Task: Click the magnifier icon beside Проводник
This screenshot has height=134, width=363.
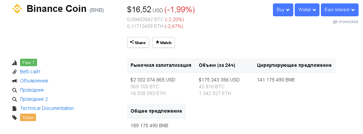Action: point(15,90)
